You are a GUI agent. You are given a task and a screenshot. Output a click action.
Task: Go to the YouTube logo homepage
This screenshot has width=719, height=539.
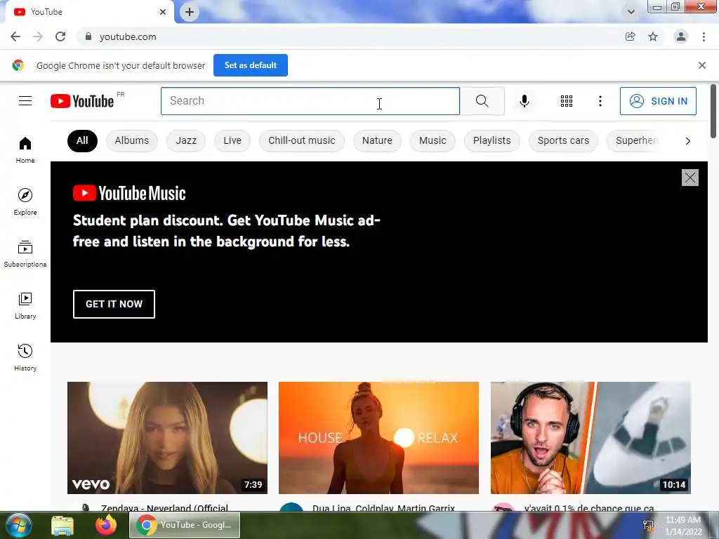point(82,101)
